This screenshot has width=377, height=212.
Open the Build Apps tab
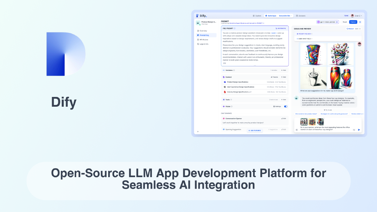coord(271,16)
